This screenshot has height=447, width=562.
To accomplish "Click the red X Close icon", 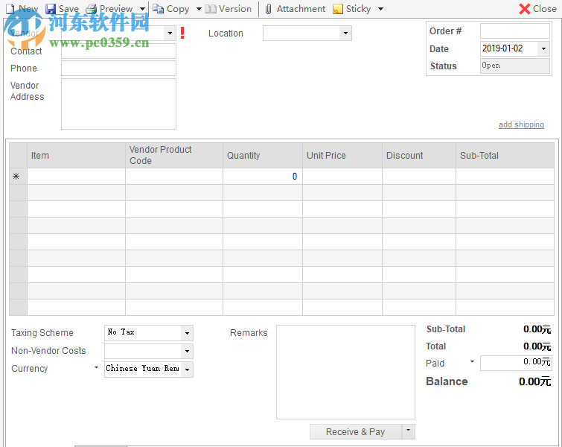I will 524,9.
